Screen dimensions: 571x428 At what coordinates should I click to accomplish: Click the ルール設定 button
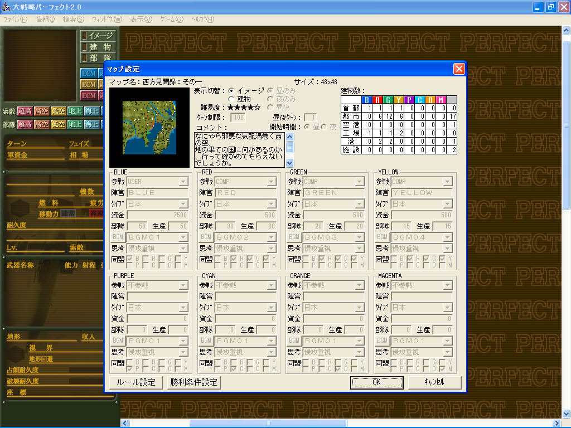tap(136, 382)
